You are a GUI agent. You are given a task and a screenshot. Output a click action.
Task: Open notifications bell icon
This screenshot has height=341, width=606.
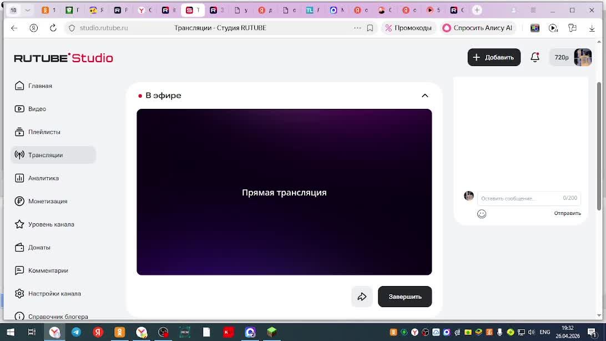click(x=535, y=57)
